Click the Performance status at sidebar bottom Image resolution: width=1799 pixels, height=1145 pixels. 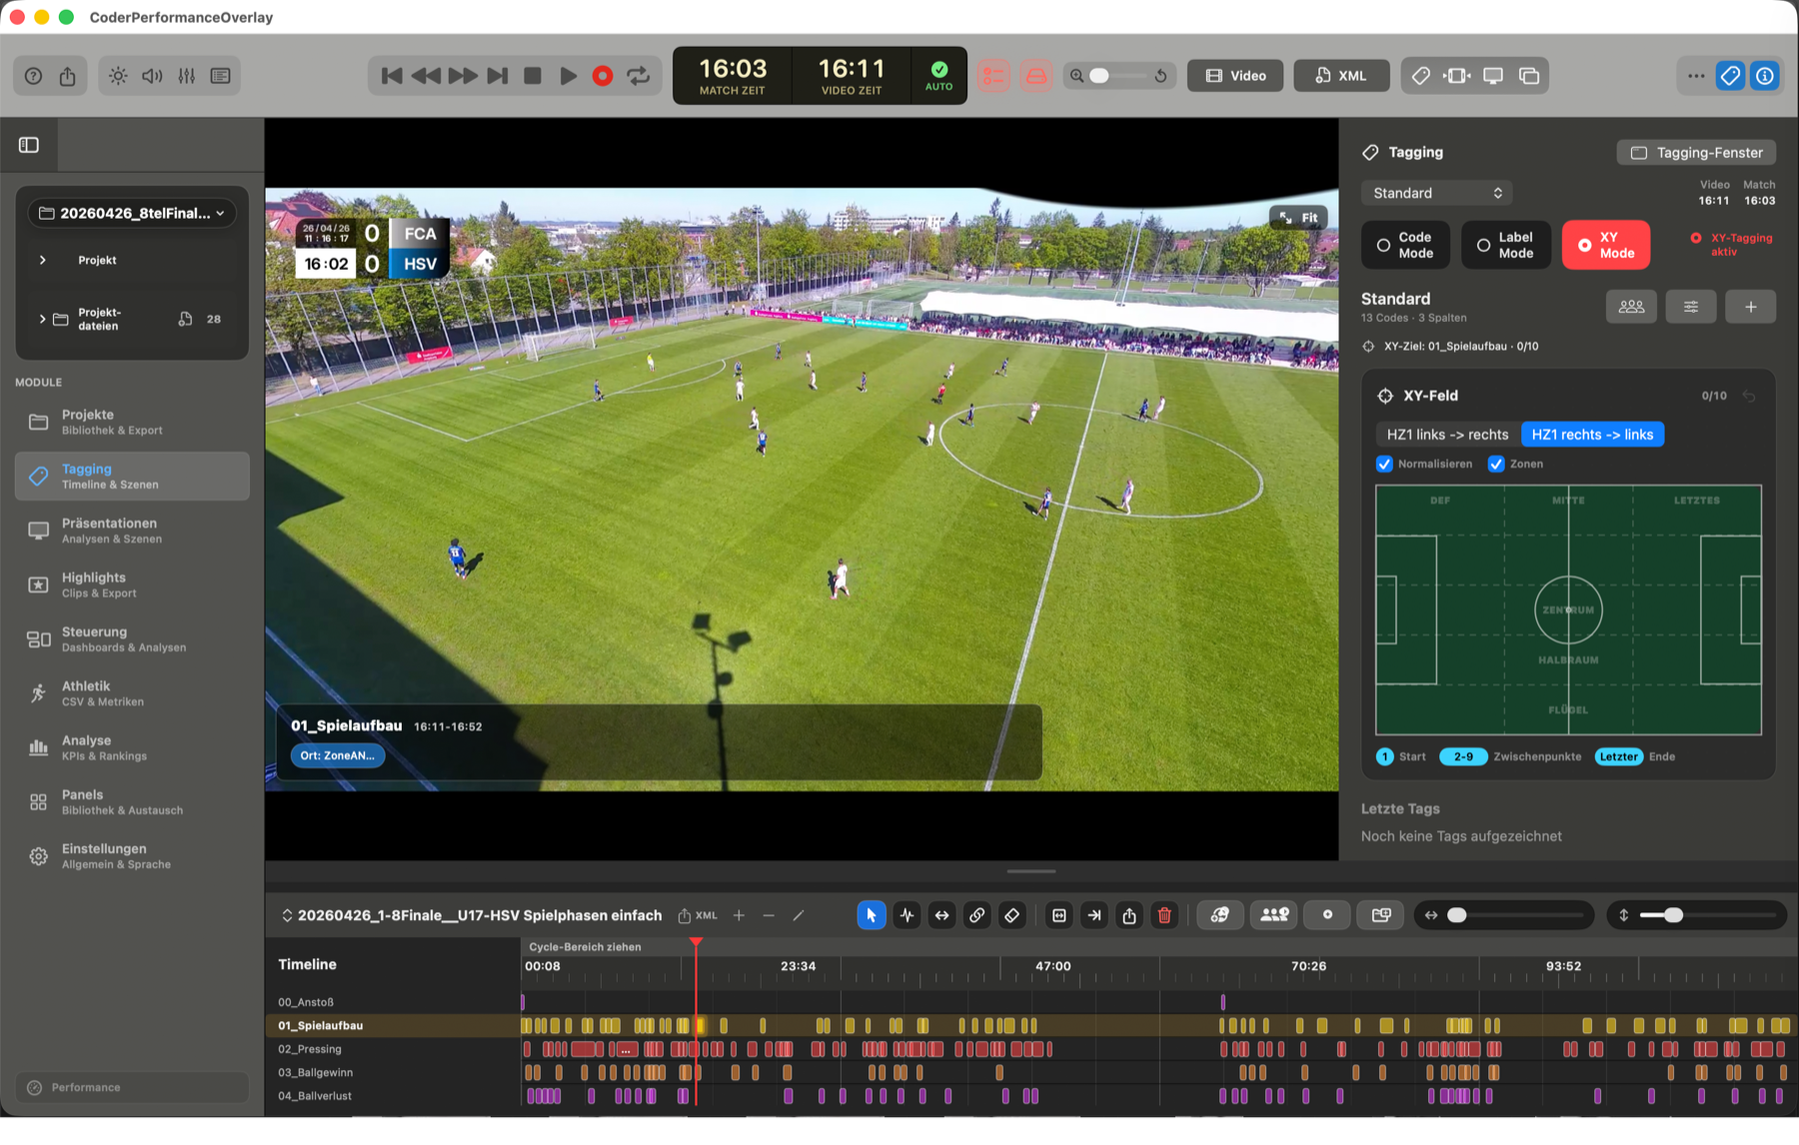[132, 1087]
